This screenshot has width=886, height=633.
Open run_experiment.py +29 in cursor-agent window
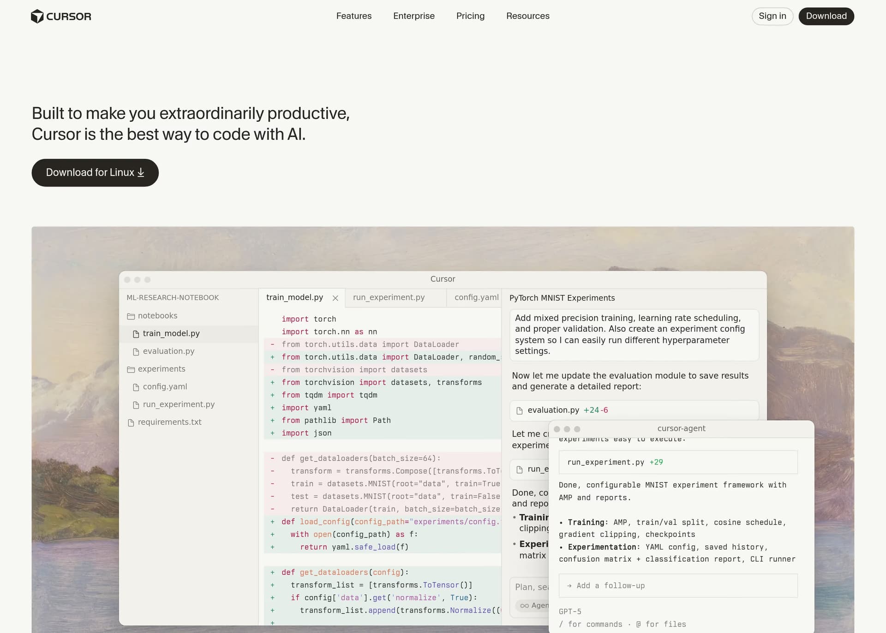click(678, 462)
